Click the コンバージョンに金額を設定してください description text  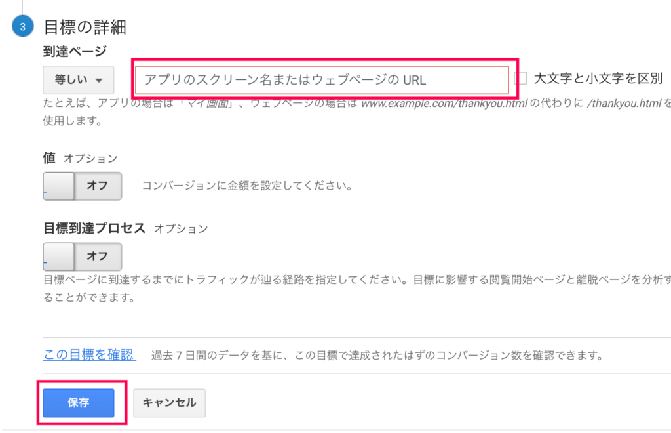click(247, 186)
